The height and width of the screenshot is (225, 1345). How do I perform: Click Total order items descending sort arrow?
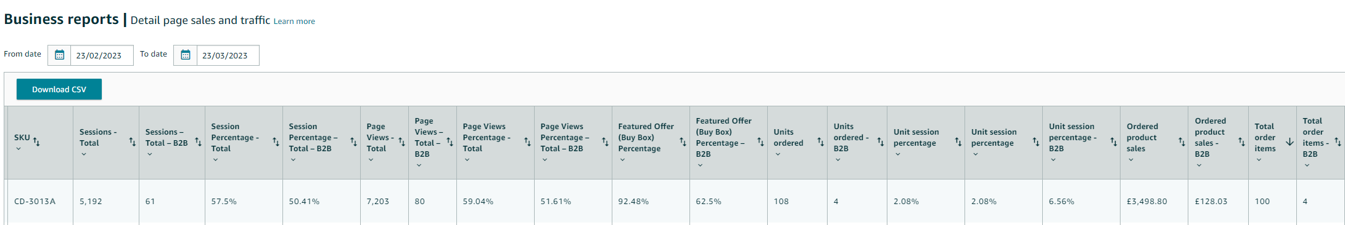[1289, 142]
